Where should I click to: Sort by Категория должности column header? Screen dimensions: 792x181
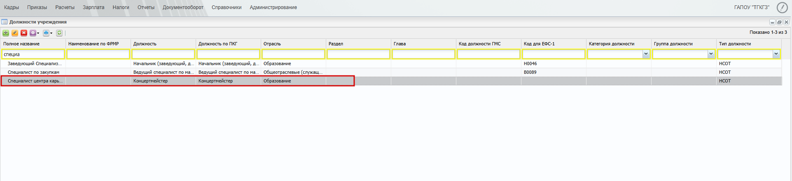(x=619, y=44)
